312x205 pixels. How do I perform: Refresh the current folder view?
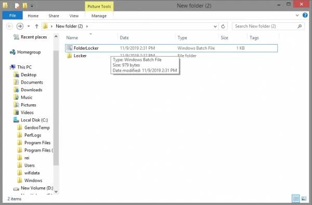(223, 26)
